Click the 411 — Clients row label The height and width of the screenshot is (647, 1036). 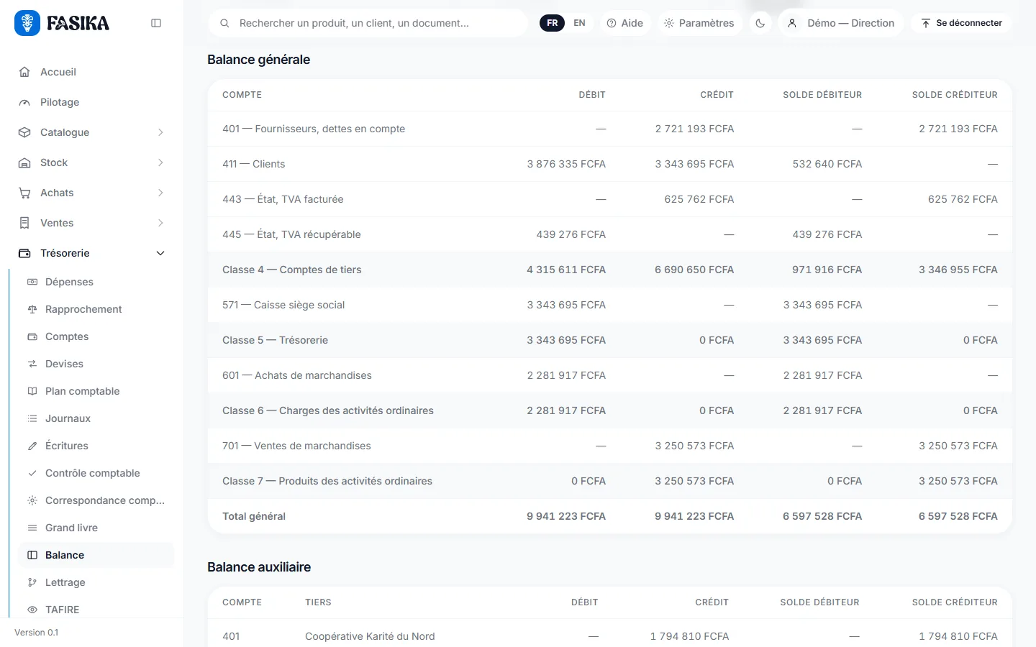[x=253, y=164]
